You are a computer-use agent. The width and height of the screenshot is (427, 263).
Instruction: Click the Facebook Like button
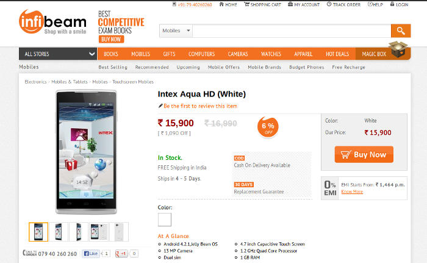pos(91,254)
